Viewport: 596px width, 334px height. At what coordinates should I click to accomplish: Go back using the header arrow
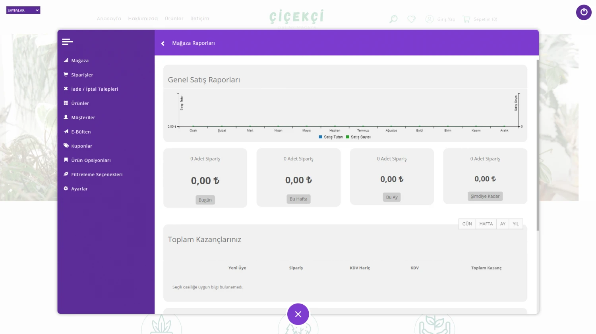(163, 43)
